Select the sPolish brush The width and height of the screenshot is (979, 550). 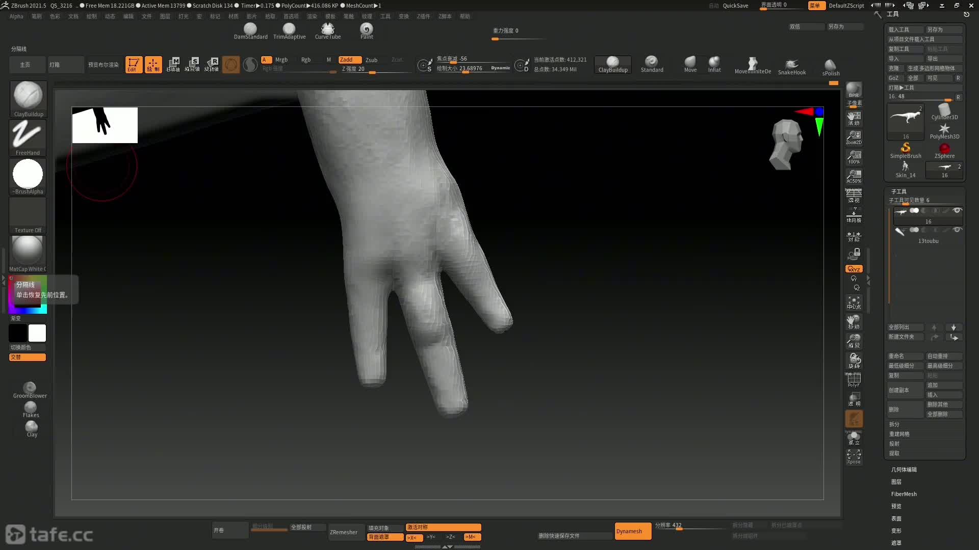(x=831, y=67)
